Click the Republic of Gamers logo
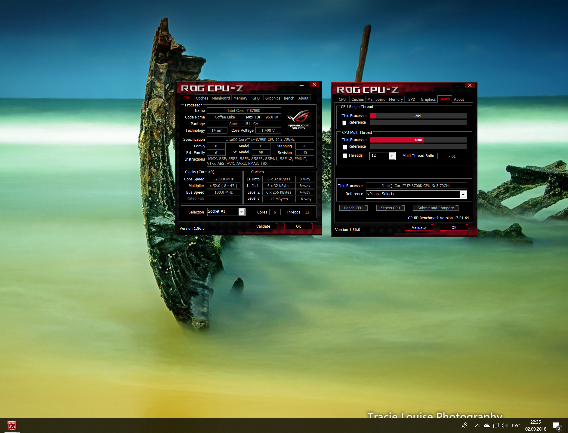 coord(298,120)
